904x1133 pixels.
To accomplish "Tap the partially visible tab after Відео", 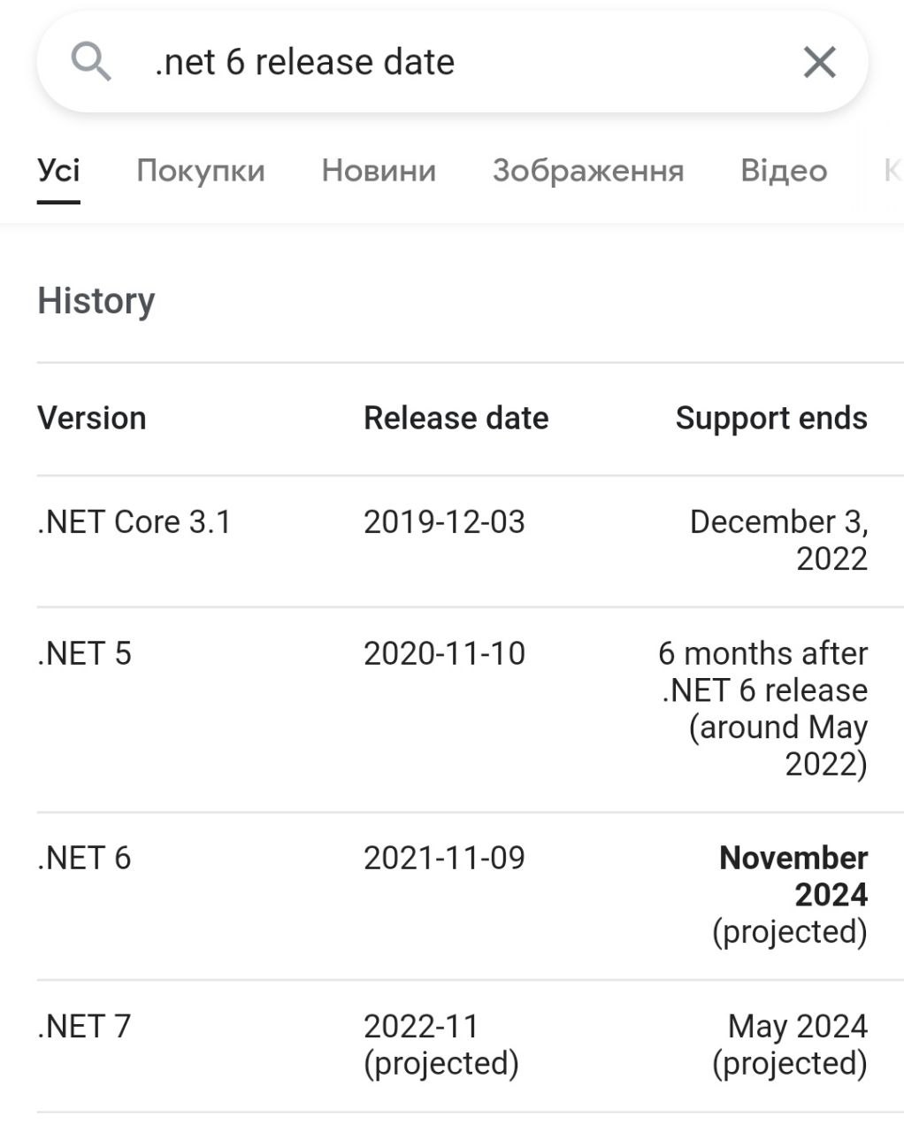I will coord(893,170).
